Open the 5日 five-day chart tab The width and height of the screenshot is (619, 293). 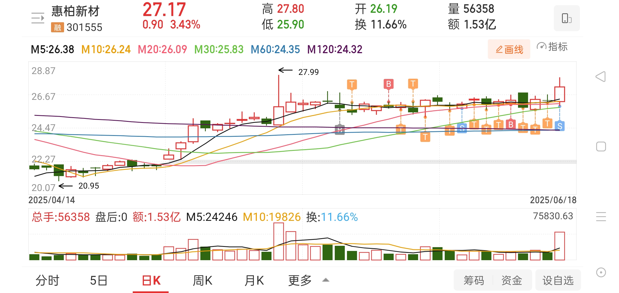point(99,281)
